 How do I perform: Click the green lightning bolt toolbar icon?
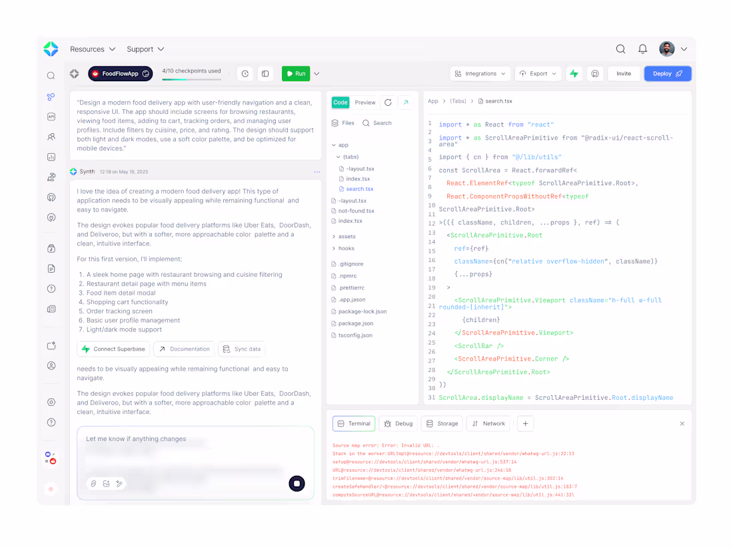574,74
